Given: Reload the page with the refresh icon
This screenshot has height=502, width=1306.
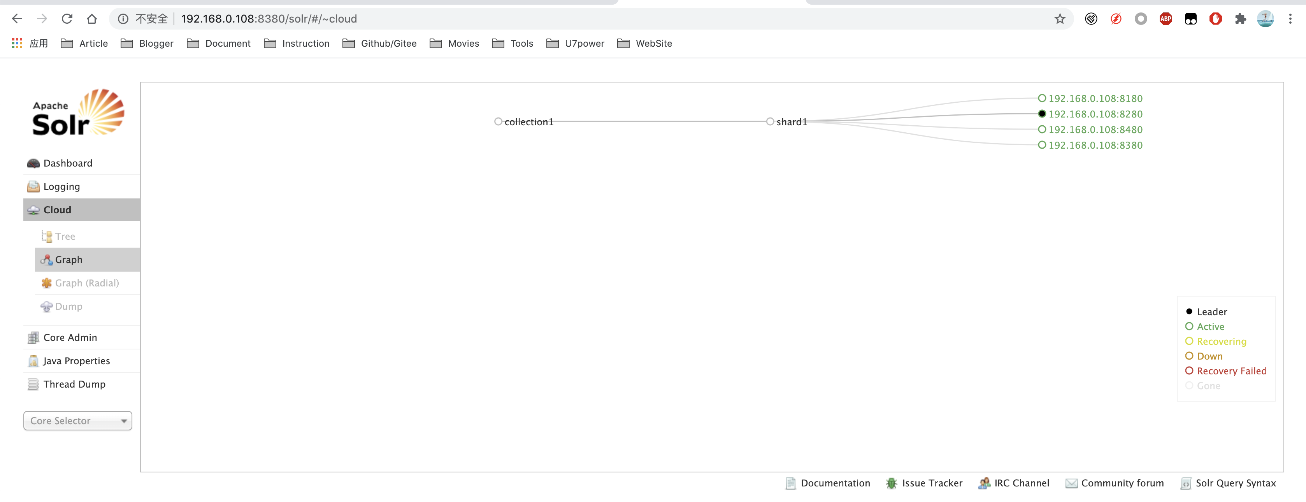Looking at the screenshot, I should [67, 19].
